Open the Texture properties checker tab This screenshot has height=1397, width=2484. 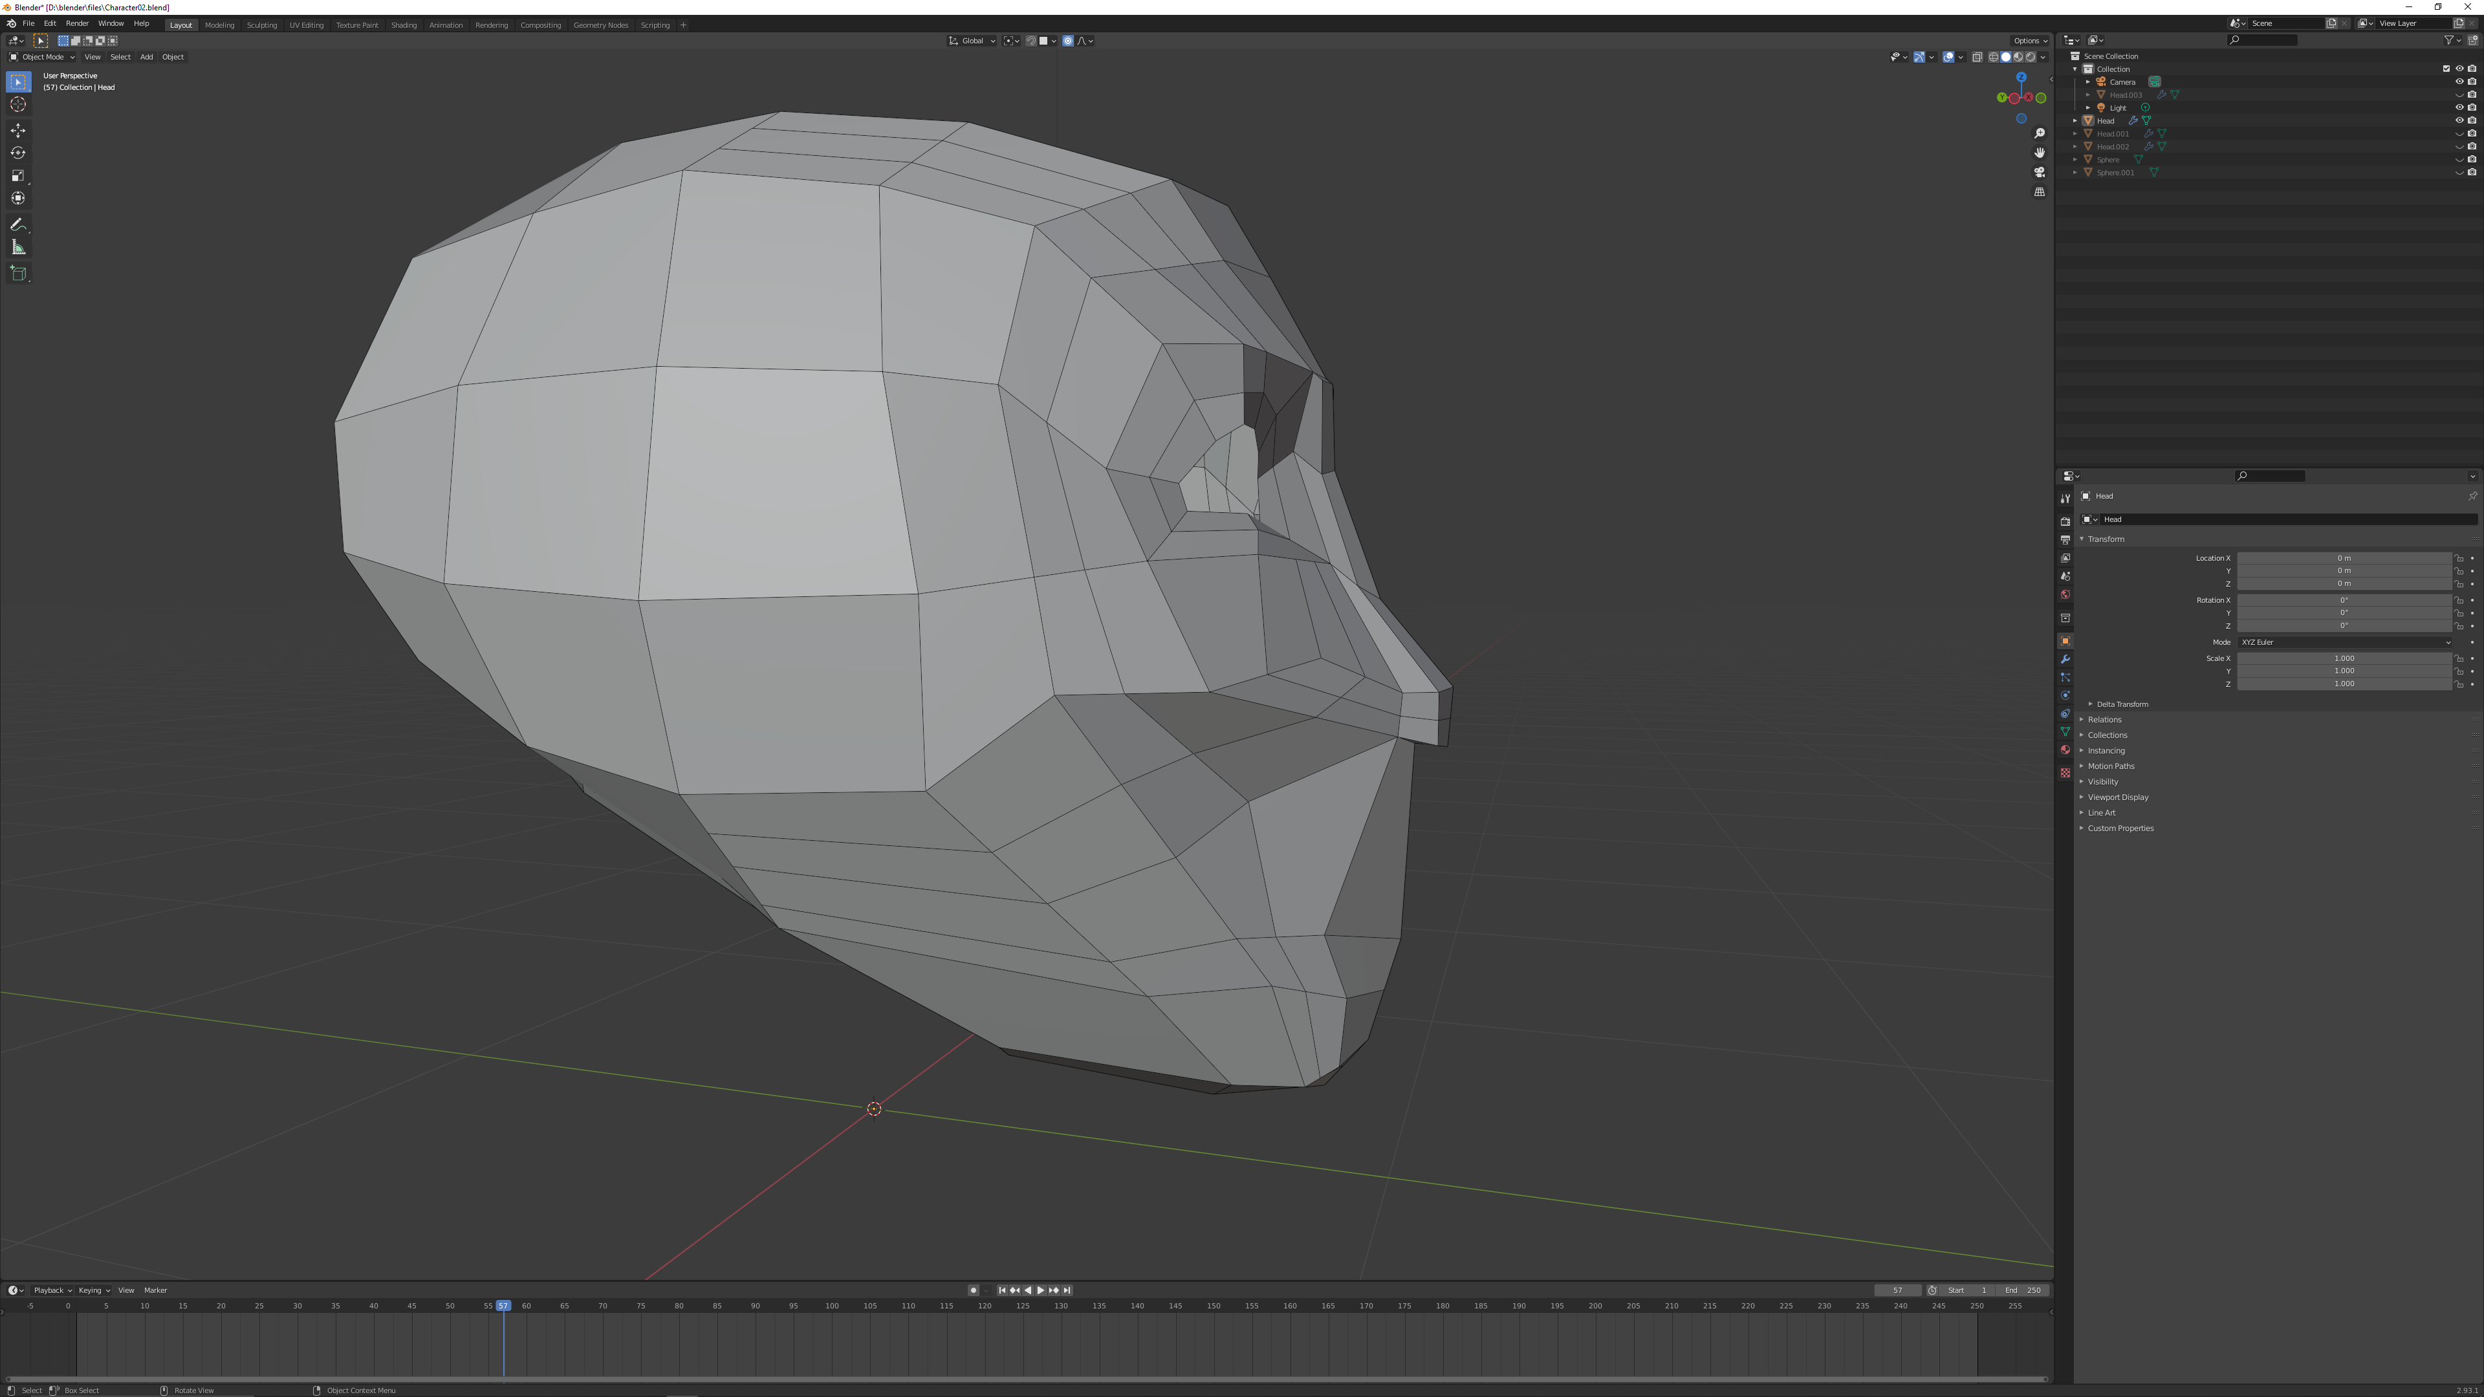2065,772
